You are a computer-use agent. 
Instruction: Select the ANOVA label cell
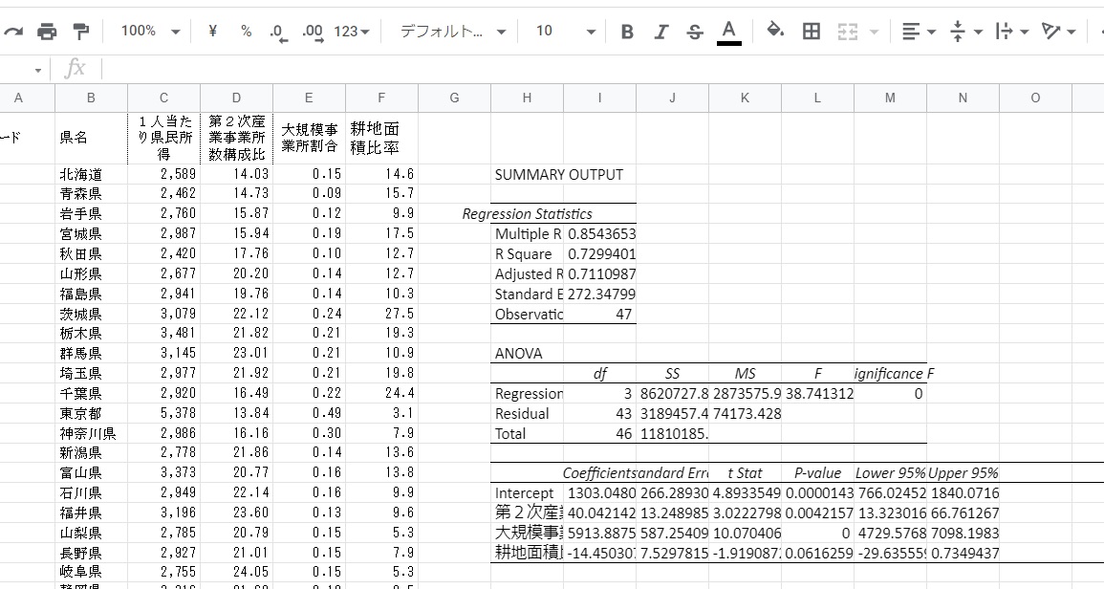527,354
